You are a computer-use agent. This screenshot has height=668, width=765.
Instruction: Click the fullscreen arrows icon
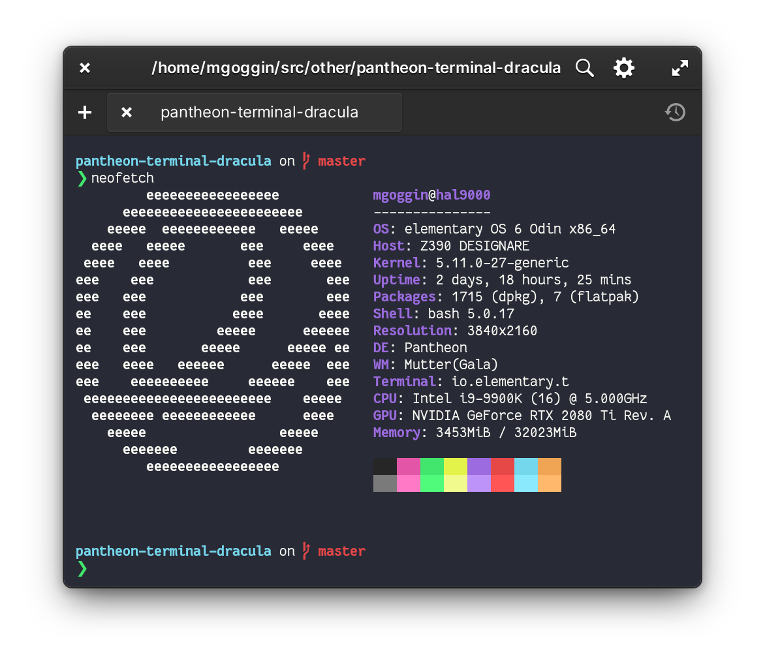680,68
